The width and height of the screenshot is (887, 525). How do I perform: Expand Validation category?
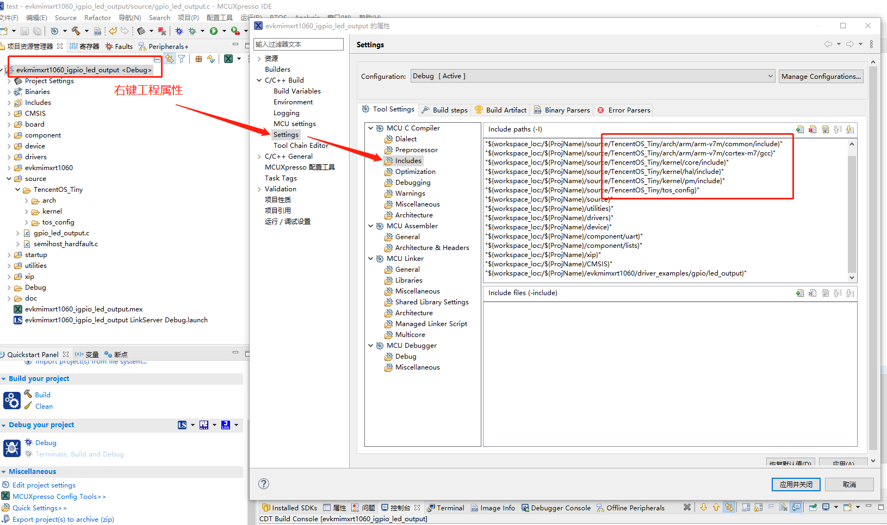coord(259,189)
